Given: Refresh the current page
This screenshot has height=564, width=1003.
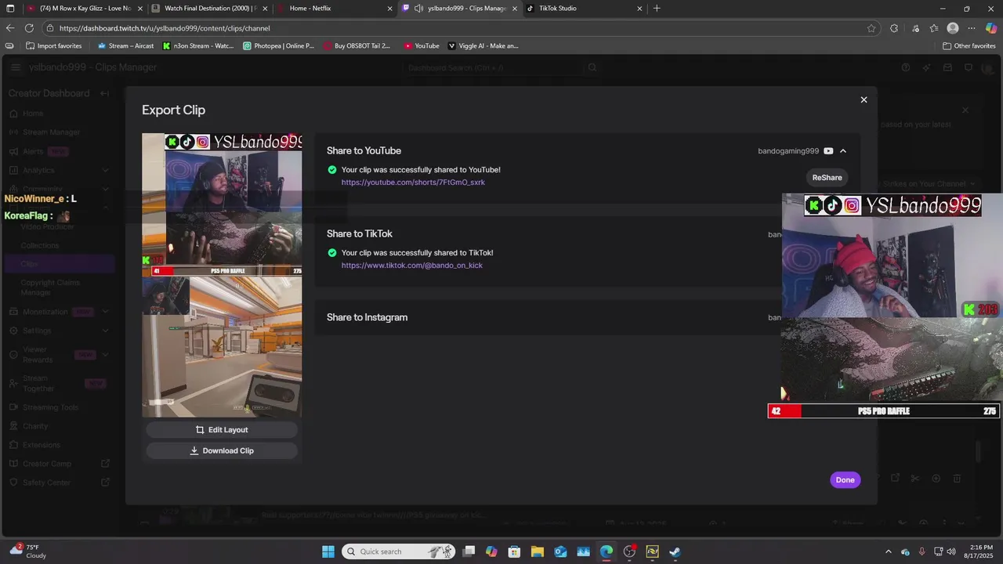Looking at the screenshot, I should (31, 28).
